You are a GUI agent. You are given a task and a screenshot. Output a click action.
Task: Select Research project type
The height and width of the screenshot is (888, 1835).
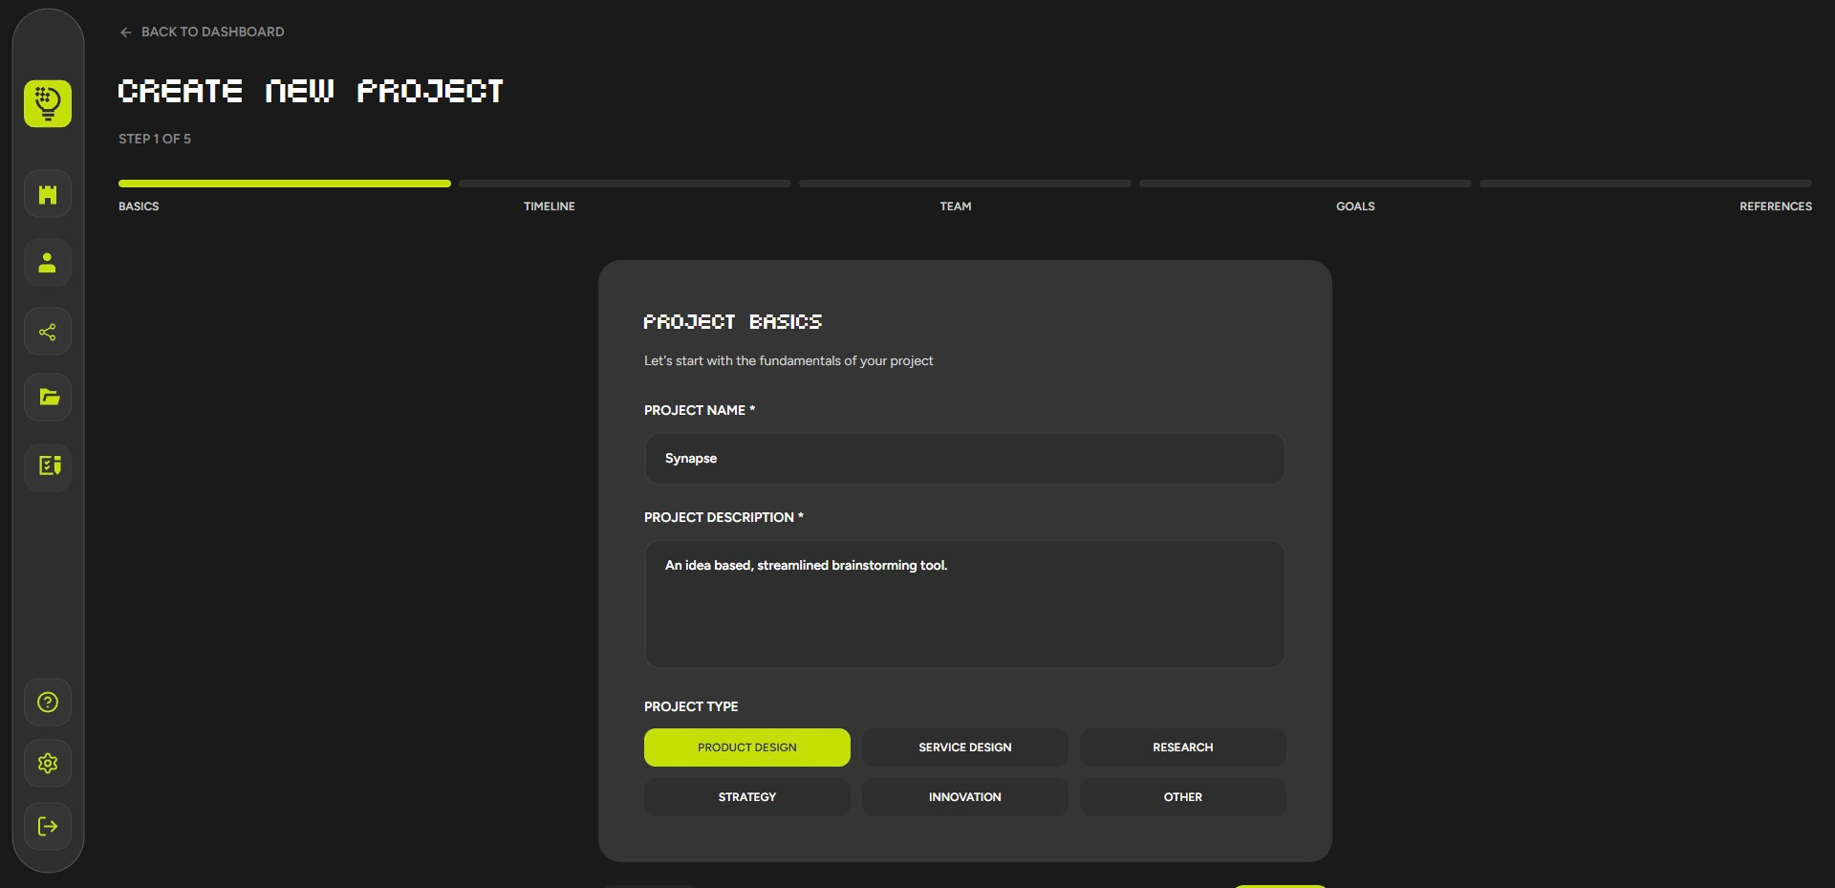tap(1183, 747)
